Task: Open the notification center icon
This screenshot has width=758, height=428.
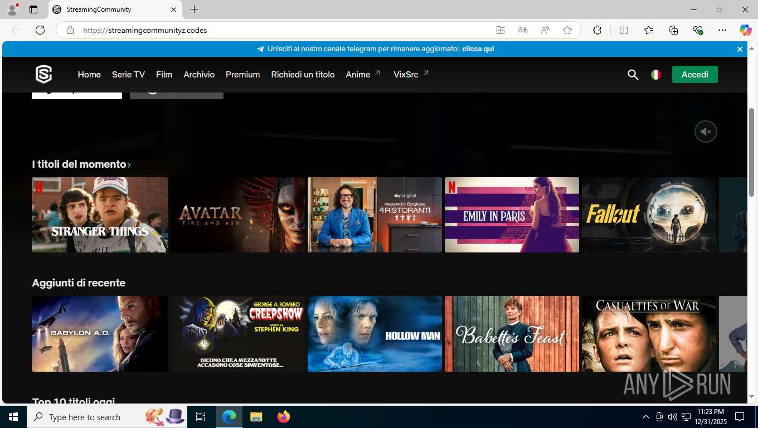Action: pyautogui.click(x=740, y=417)
